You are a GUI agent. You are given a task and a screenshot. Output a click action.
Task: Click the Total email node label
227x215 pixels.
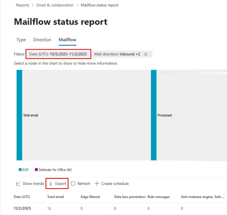tap(31, 115)
